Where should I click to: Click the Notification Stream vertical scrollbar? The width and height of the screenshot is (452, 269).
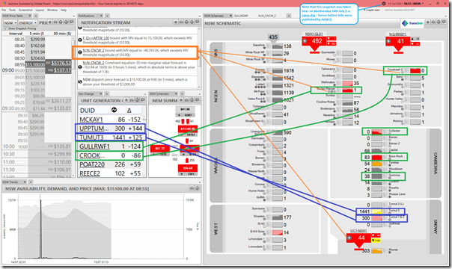point(198,58)
